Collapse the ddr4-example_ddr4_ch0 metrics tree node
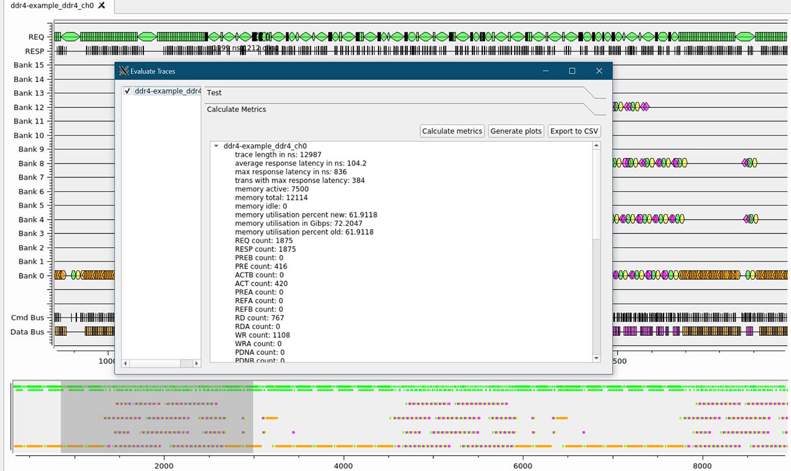This screenshot has height=471, width=791. (x=216, y=146)
